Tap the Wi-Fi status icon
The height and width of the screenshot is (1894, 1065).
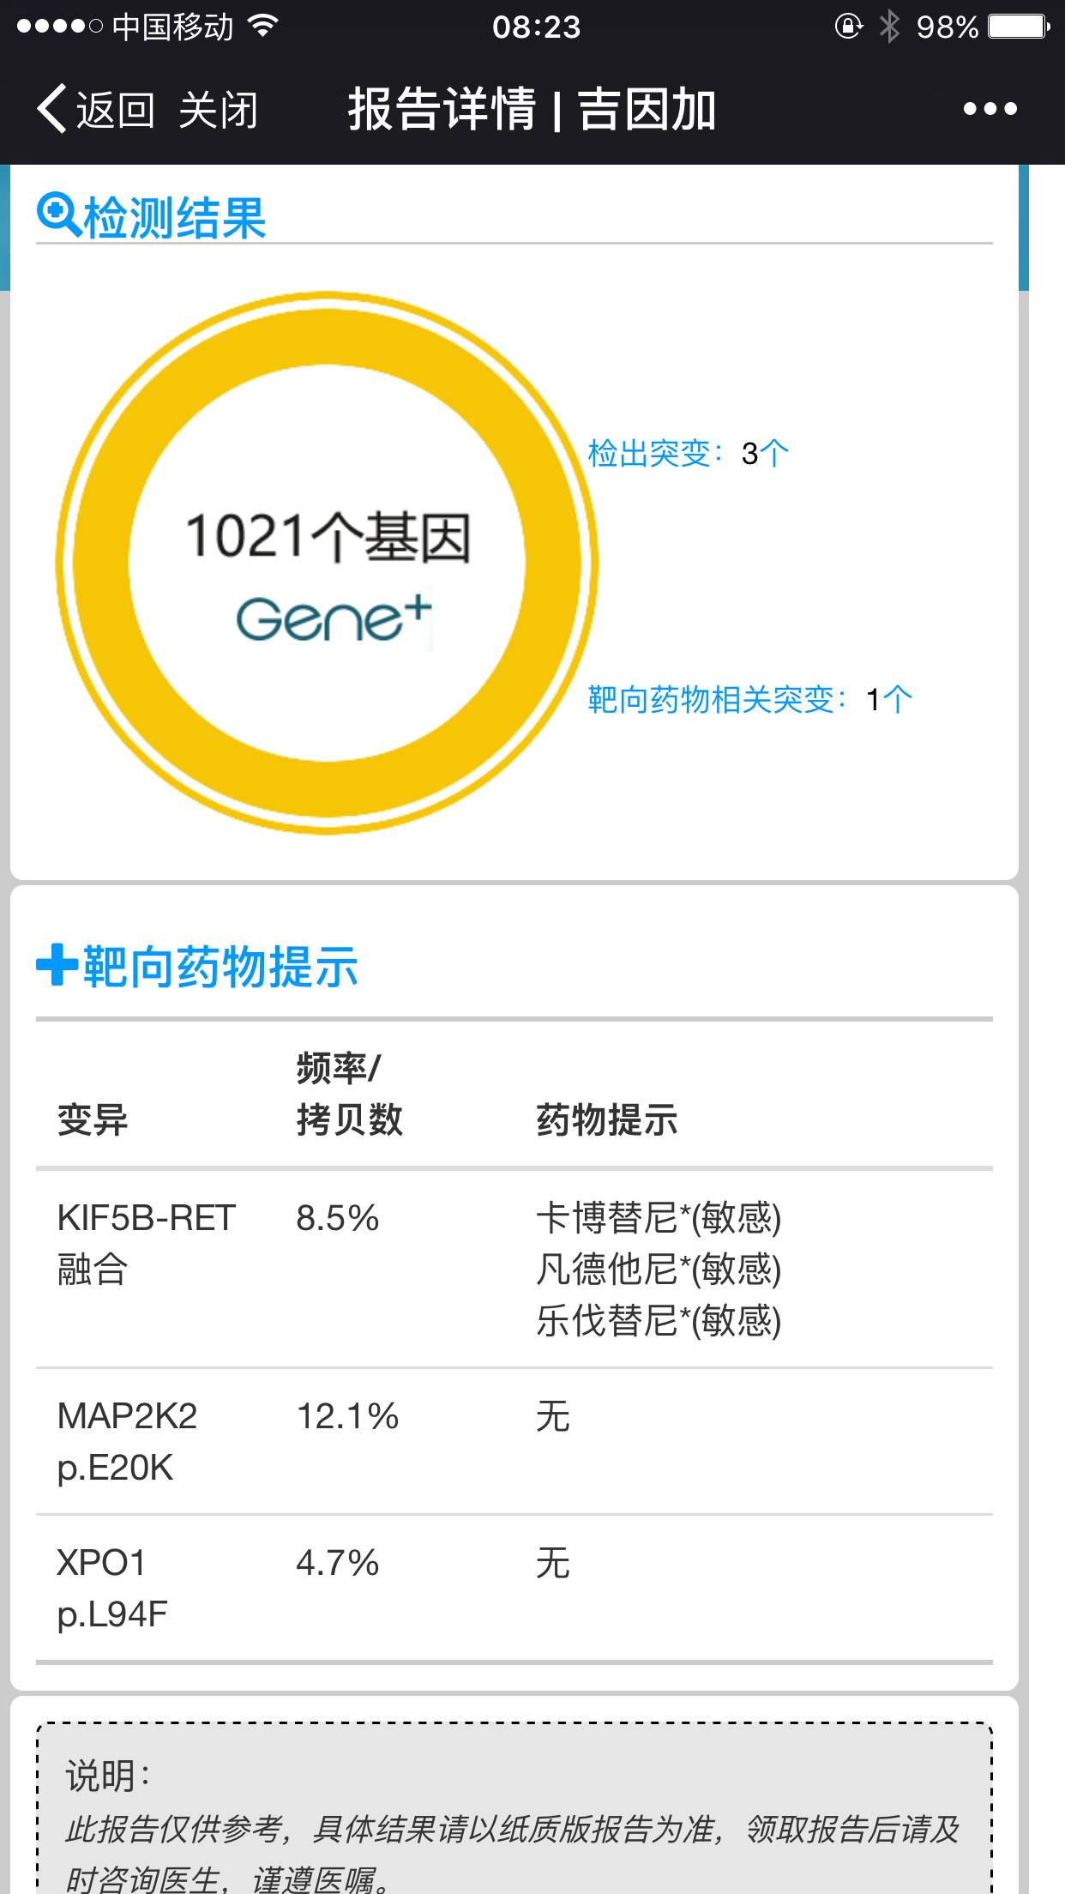[262, 27]
